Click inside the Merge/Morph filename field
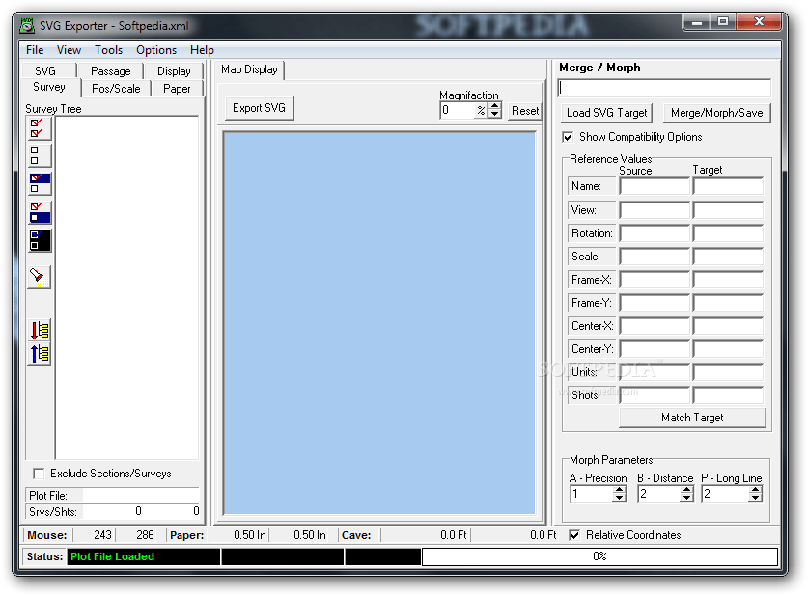808x596 pixels. pyautogui.click(x=666, y=87)
